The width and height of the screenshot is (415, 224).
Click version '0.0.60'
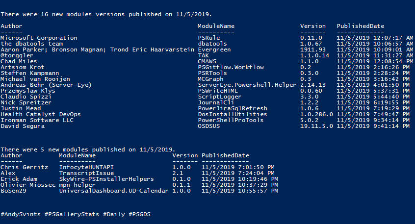(x=311, y=91)
